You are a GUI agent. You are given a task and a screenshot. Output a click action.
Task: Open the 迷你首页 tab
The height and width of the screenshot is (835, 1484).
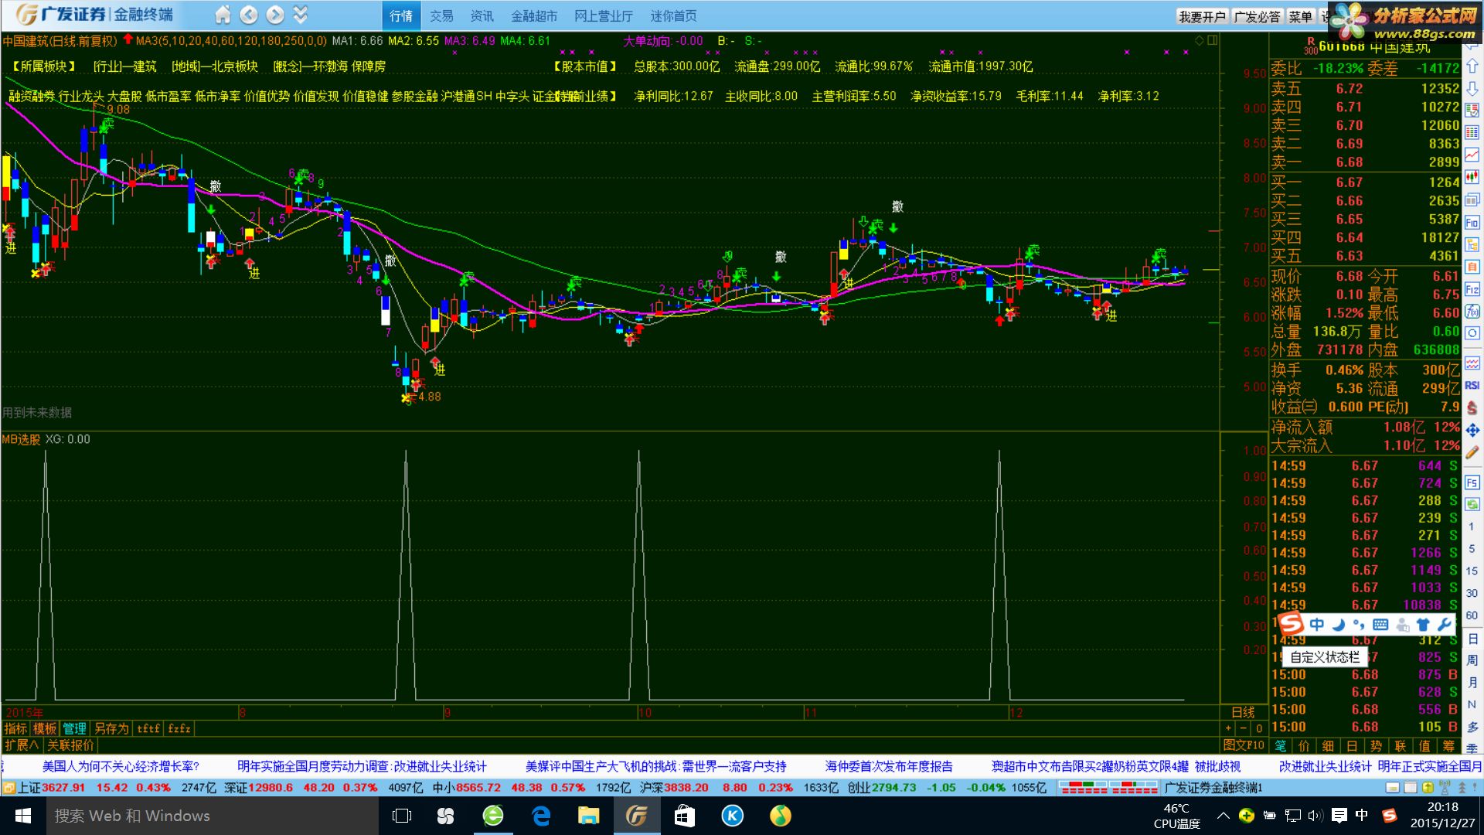[x=673, y=16]
